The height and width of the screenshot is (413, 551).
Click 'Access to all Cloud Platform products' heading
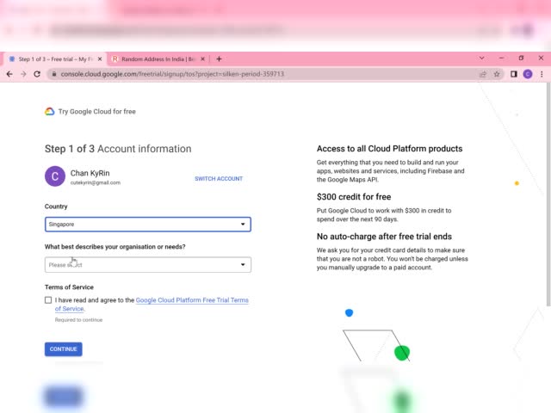tap(389, 149)
